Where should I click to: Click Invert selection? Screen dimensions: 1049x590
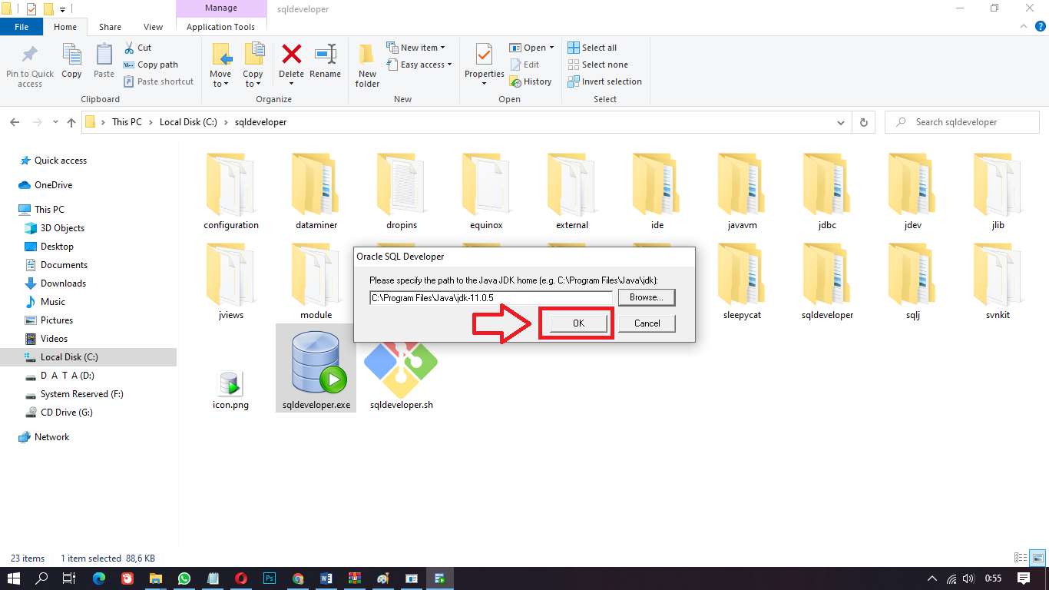tap(604, 81)
